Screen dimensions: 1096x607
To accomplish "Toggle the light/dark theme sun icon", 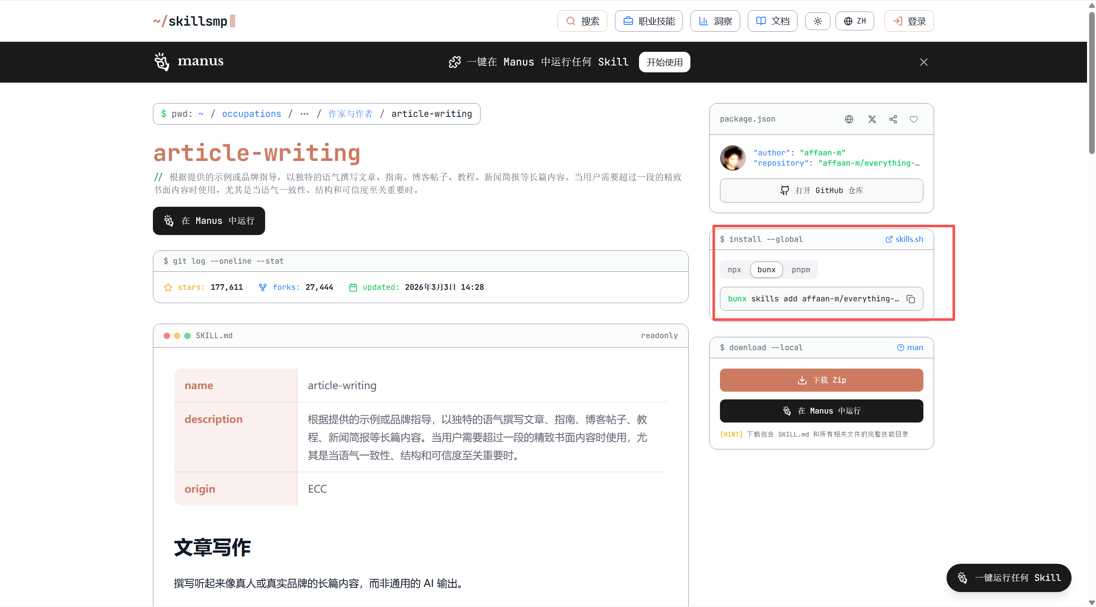I will (x=818, y=21).
